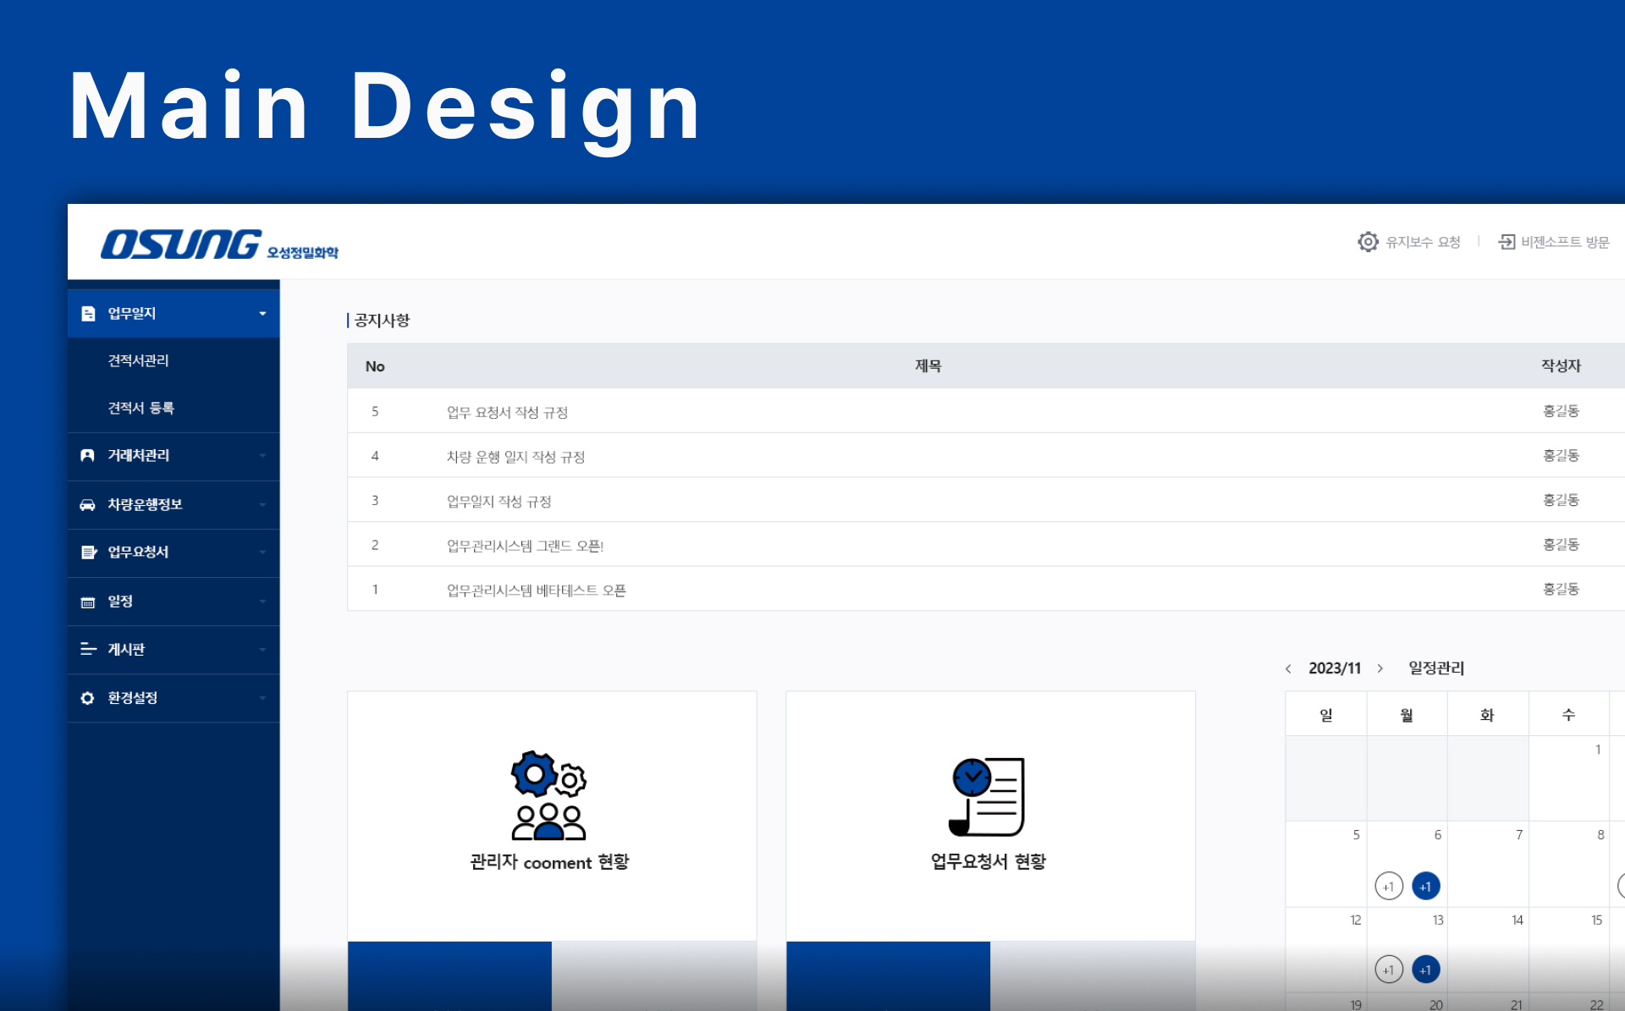Image resolution: width=1625 pixels, height=1011 pixels.
Task: Open the 견적서 등록 submenu item
Action: click(x=140, y=408)
